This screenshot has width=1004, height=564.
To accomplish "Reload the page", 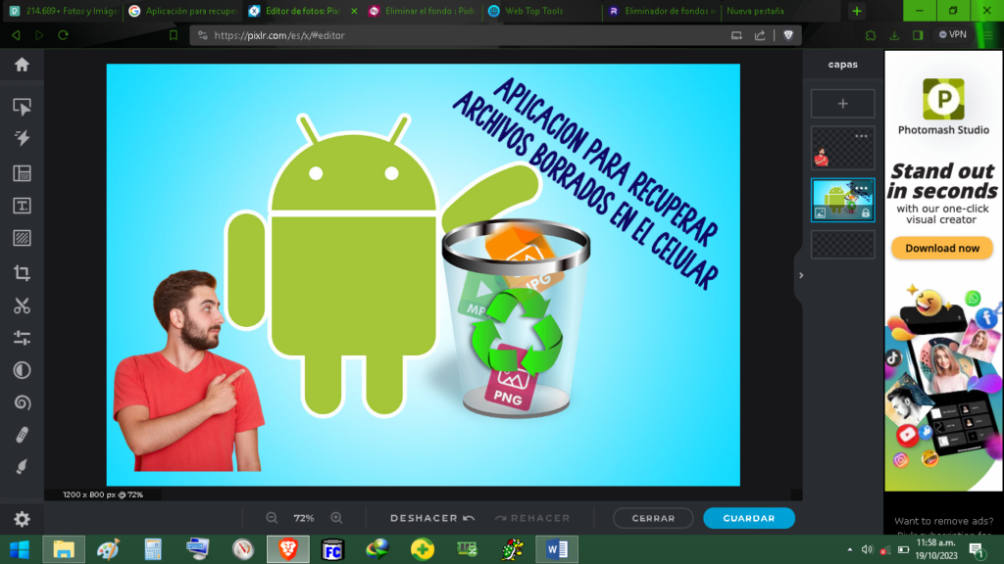I will (63, 35).
